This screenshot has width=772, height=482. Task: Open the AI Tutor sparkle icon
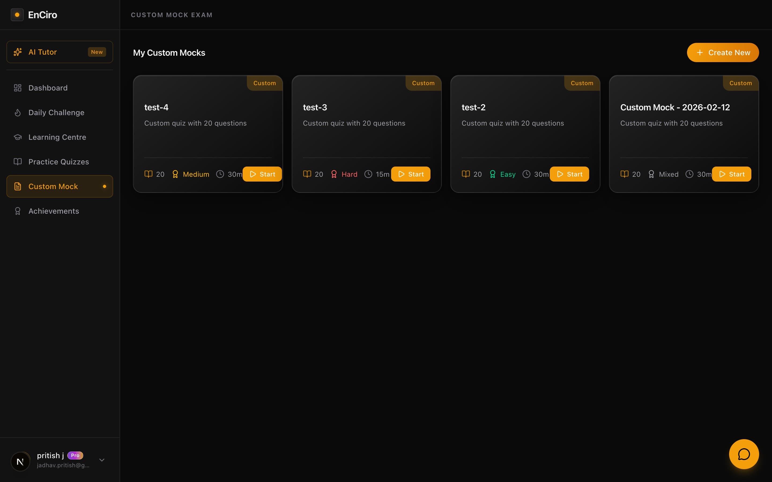(x=17, y=52)
